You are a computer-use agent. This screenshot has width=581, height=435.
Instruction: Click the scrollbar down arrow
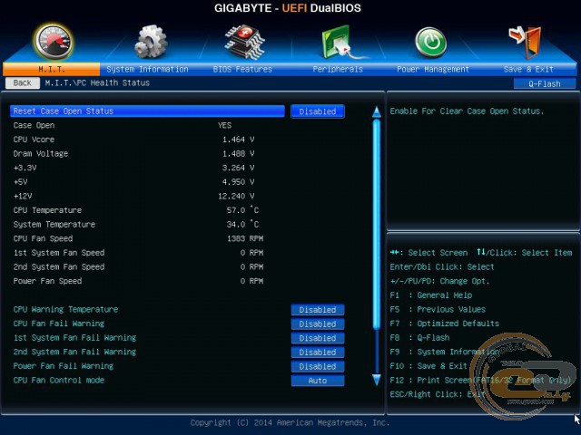pyautogui.click(x=377, y=380)
